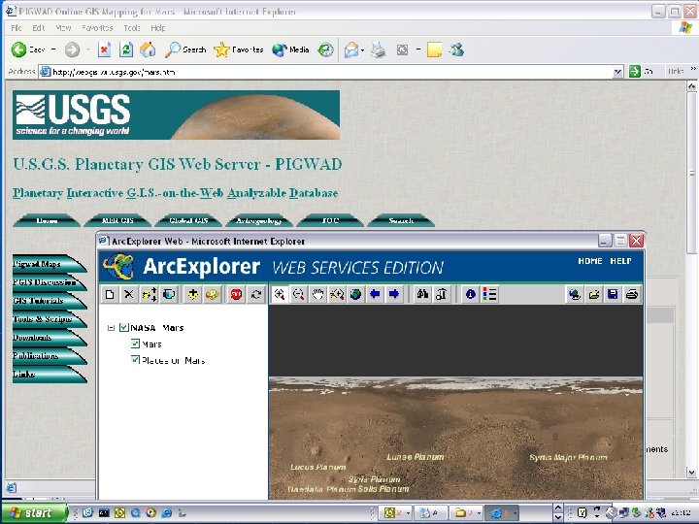This screenshot has width=699, height=524.
Task: Open the Back button history dropdown arrow
Action: tap(53, 49)
